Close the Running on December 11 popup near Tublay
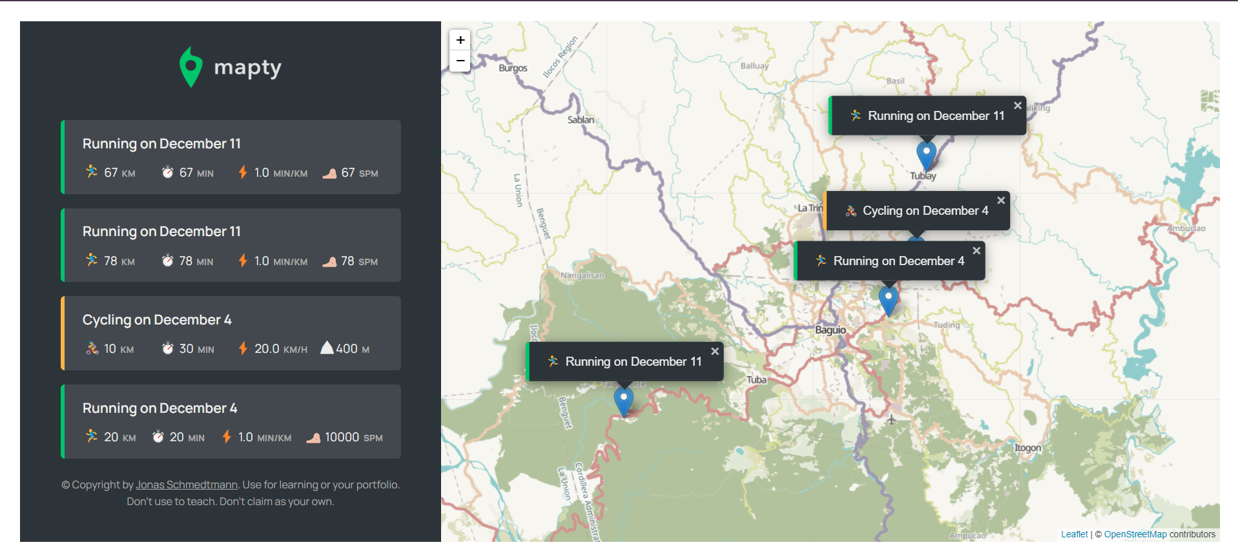 click(1018, 106)
